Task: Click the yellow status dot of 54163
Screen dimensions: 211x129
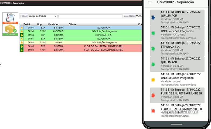Action: pyautogui.click(x=153, y=80)
